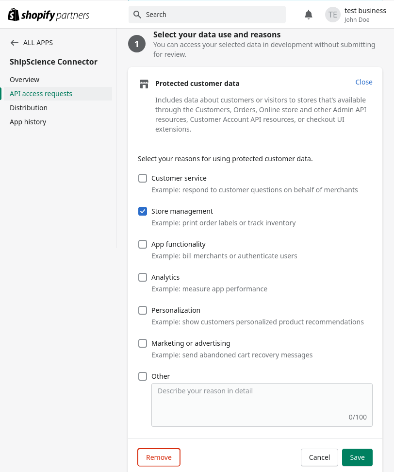
Task: Tick the Other reason checkbox
Action: [143, 376]
